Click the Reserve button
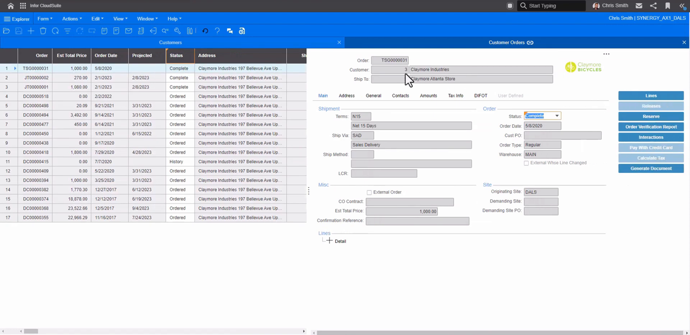The width and height of the screenshot is (690, 335). [x=651, y=116]
